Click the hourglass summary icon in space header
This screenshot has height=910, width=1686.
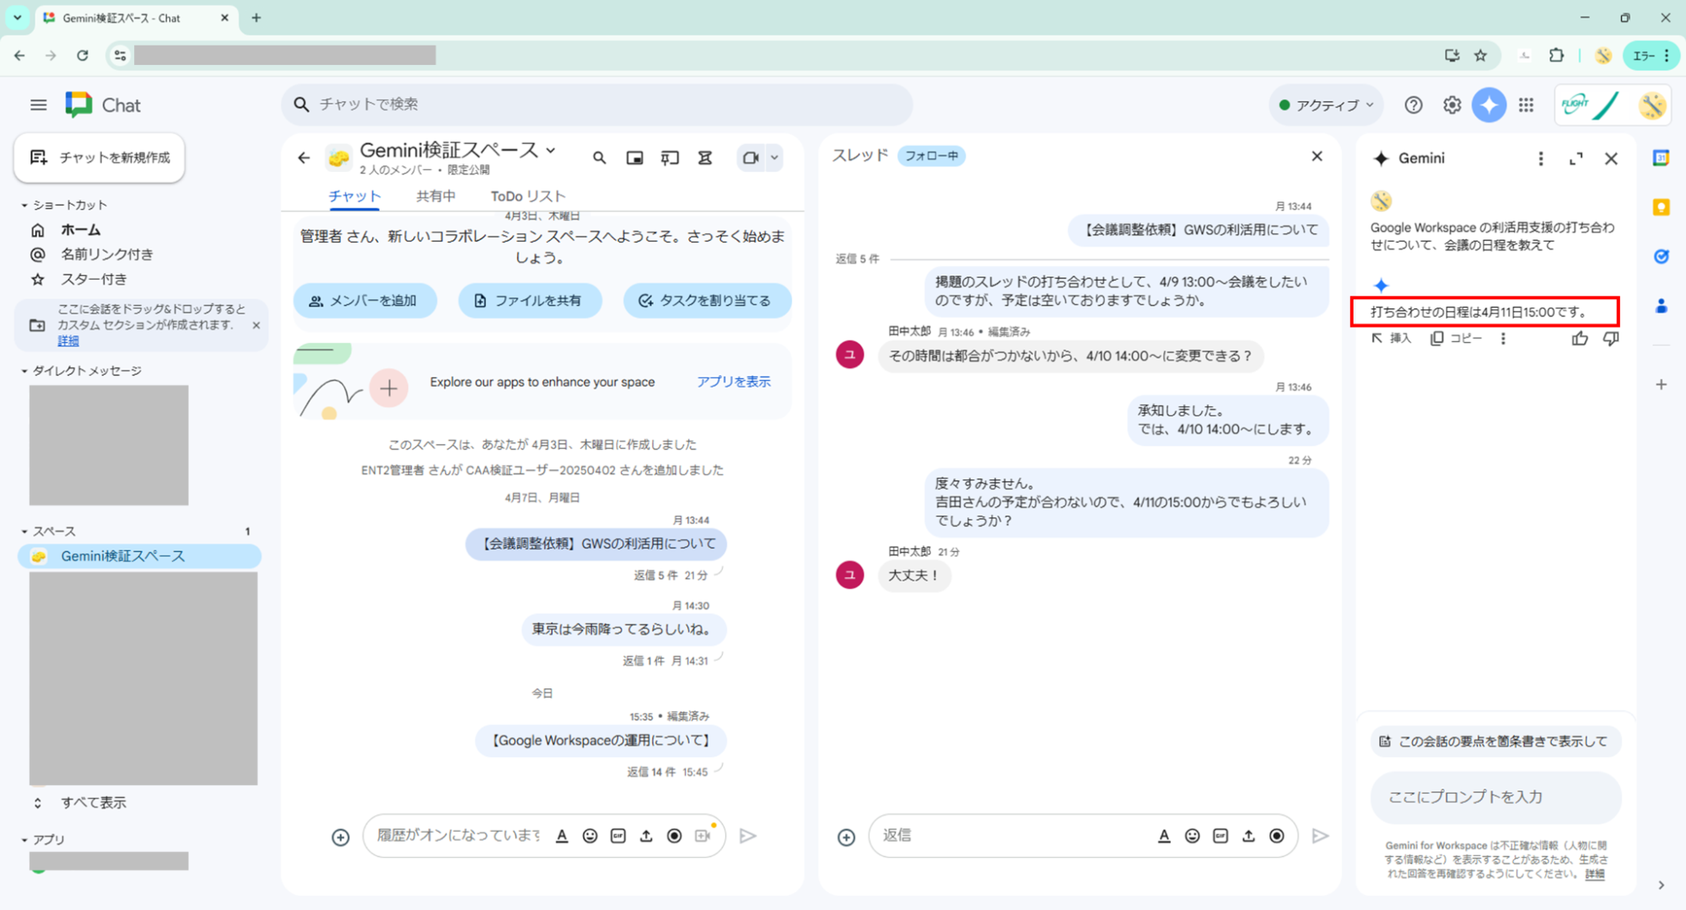(x=705, y=158)
